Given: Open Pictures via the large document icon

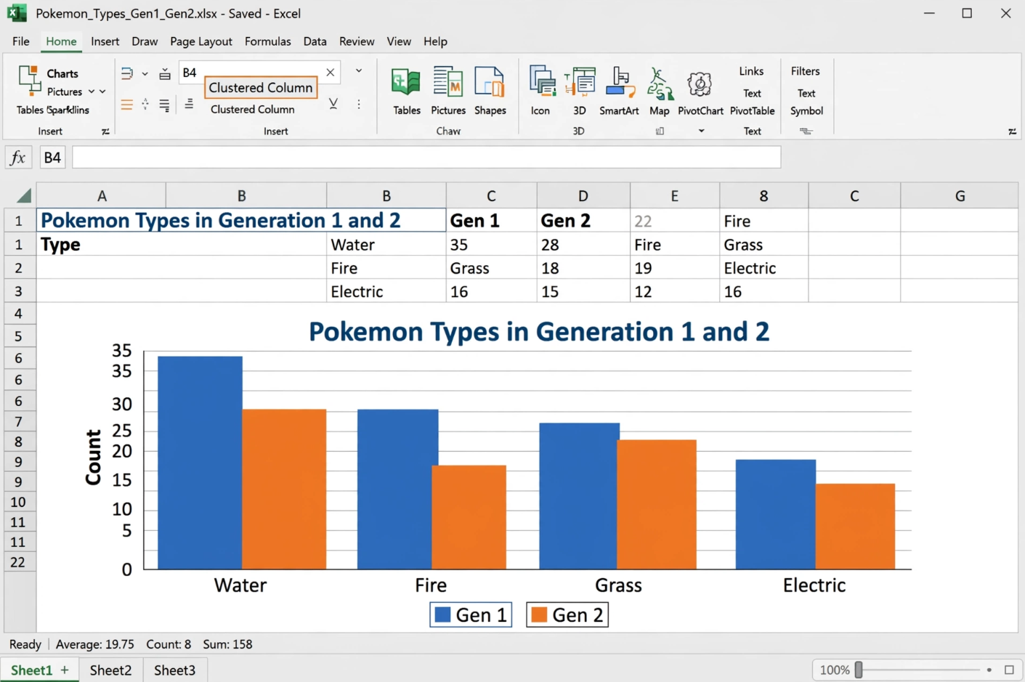Looking at the screenshot, I should tap(448, 83).
